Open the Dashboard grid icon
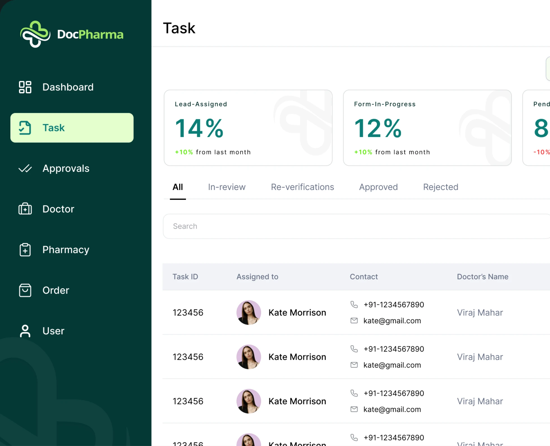Viewport: 550px width, 446px height. pyautogui.click(x=25, y=87)
